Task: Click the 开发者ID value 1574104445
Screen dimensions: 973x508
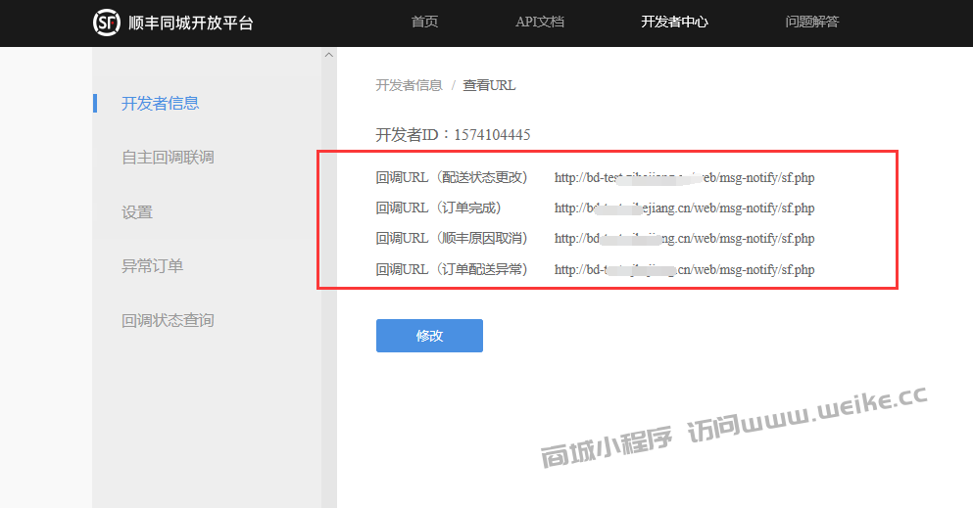Action: (x=492, y=134)
